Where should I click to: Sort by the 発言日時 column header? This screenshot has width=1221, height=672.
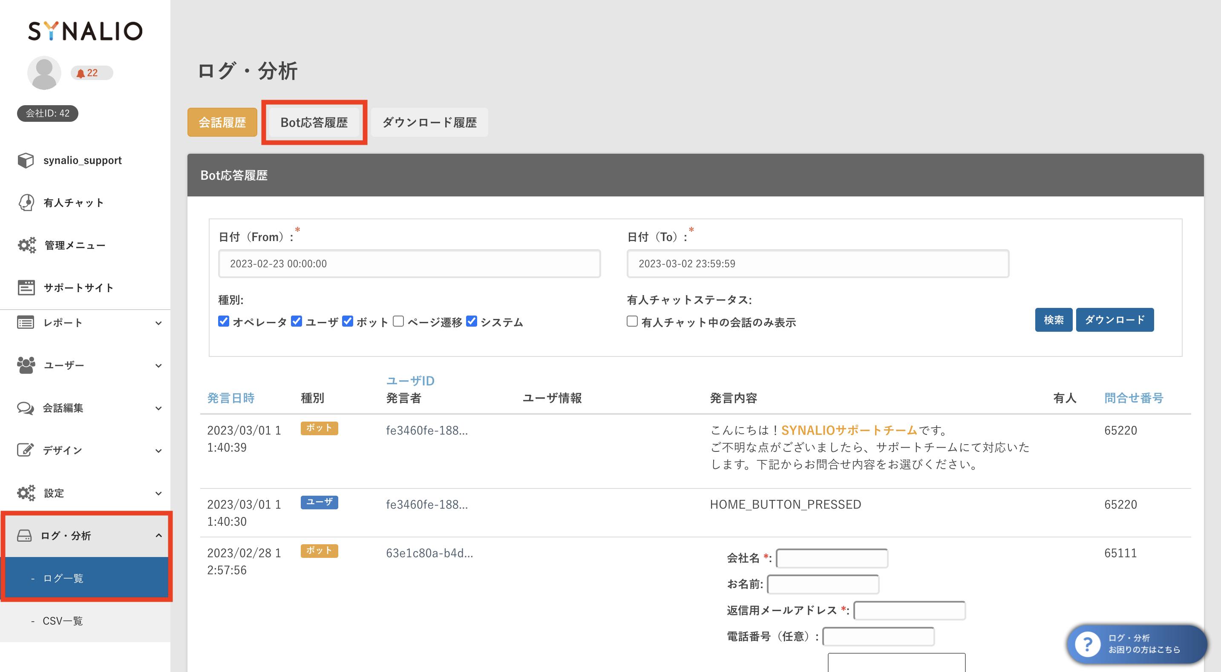(231, 398)
